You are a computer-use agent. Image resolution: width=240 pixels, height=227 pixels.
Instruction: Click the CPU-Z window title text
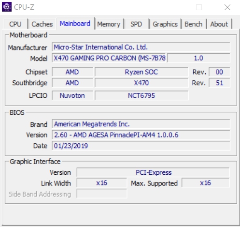click(x=24, y=7)
